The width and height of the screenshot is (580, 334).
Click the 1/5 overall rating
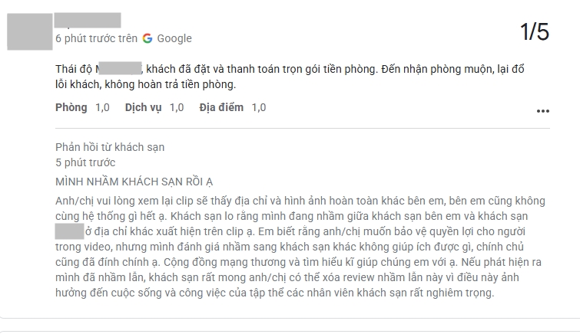[x=535, y=32]
